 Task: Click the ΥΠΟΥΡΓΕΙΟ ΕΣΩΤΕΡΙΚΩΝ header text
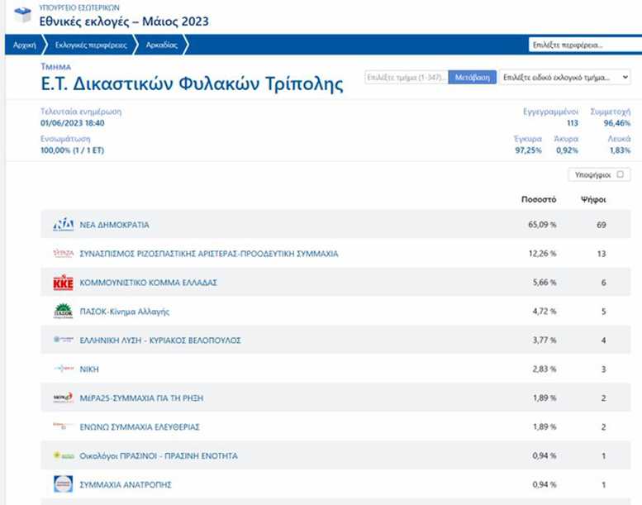click(79, 7)
